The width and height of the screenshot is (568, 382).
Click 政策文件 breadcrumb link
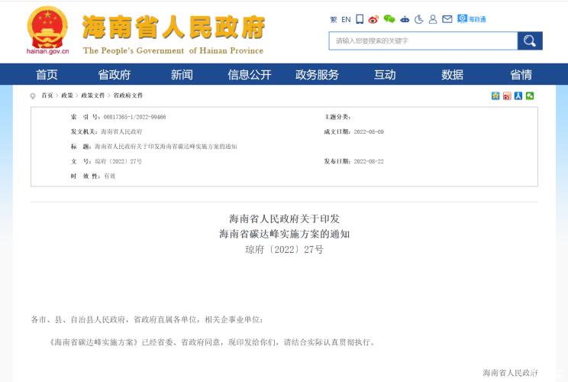93,95
